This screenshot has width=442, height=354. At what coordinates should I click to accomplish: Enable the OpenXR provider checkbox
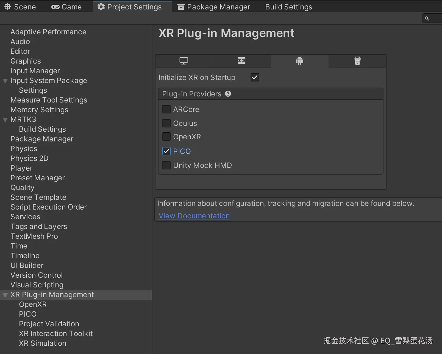166,137
